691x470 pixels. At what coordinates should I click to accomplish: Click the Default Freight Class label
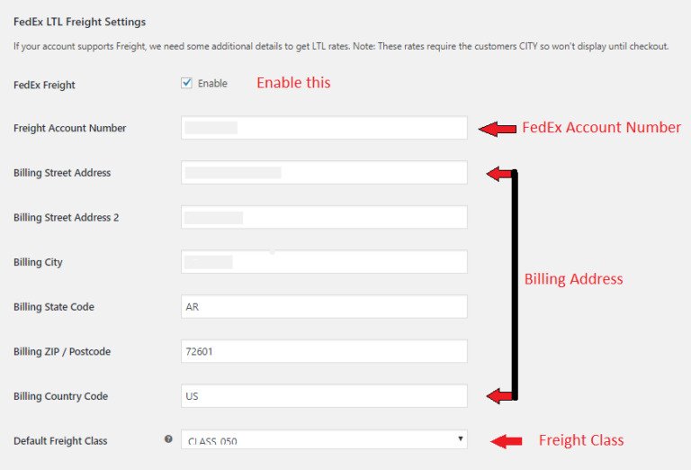click(60, 441)
